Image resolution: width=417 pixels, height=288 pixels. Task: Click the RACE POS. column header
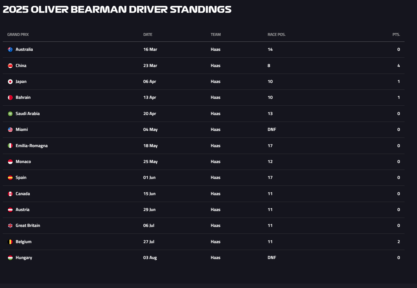tap(277, 35)
